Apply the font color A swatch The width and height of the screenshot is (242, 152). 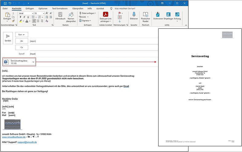[27, 21]
